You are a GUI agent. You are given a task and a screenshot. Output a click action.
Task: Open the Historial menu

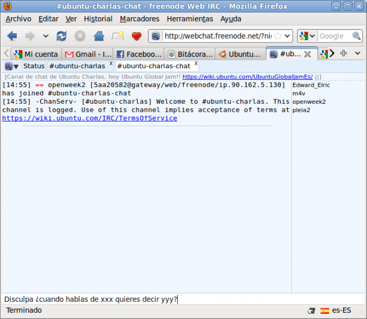tap(98, 19)
